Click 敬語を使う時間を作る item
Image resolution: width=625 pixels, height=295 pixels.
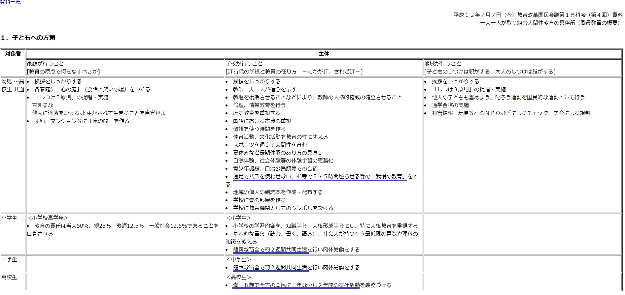point(259,129)
